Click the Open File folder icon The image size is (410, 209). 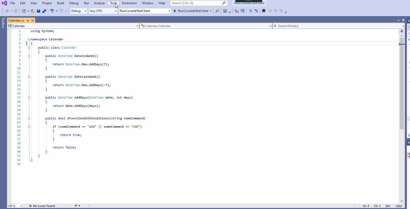point(33,11)
